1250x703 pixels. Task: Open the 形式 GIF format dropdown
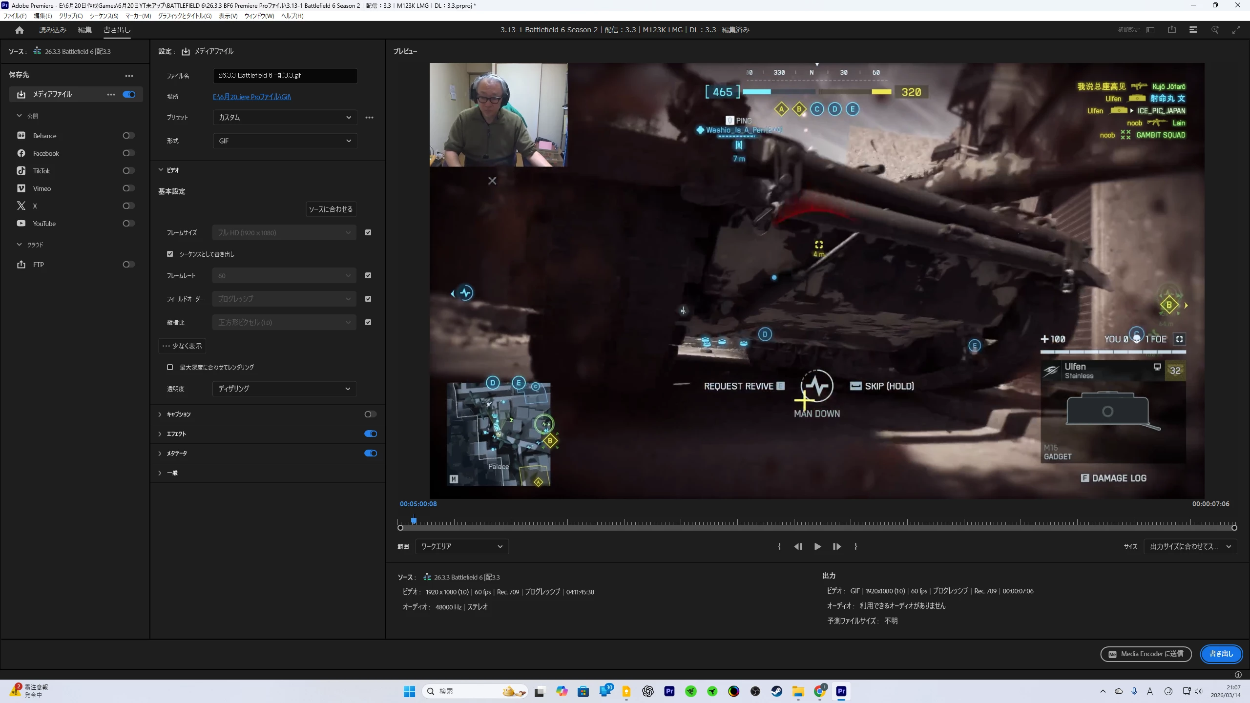[285, 141]
